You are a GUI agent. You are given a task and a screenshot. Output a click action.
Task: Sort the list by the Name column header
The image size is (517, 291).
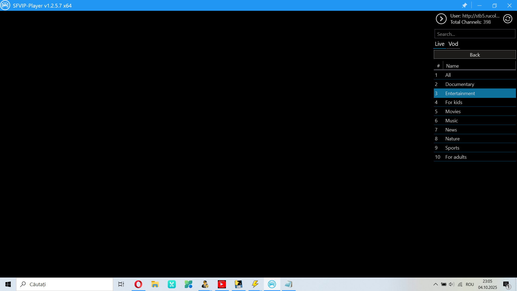click(x=452, y=66)
